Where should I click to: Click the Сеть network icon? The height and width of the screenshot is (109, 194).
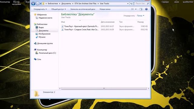pos(35,59)
